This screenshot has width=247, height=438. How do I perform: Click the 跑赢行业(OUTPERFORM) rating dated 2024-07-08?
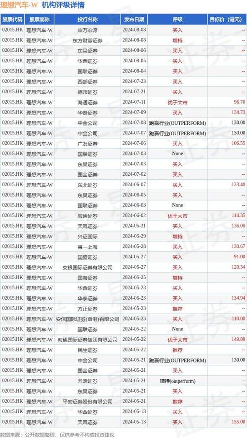click(x=177, y=123)
